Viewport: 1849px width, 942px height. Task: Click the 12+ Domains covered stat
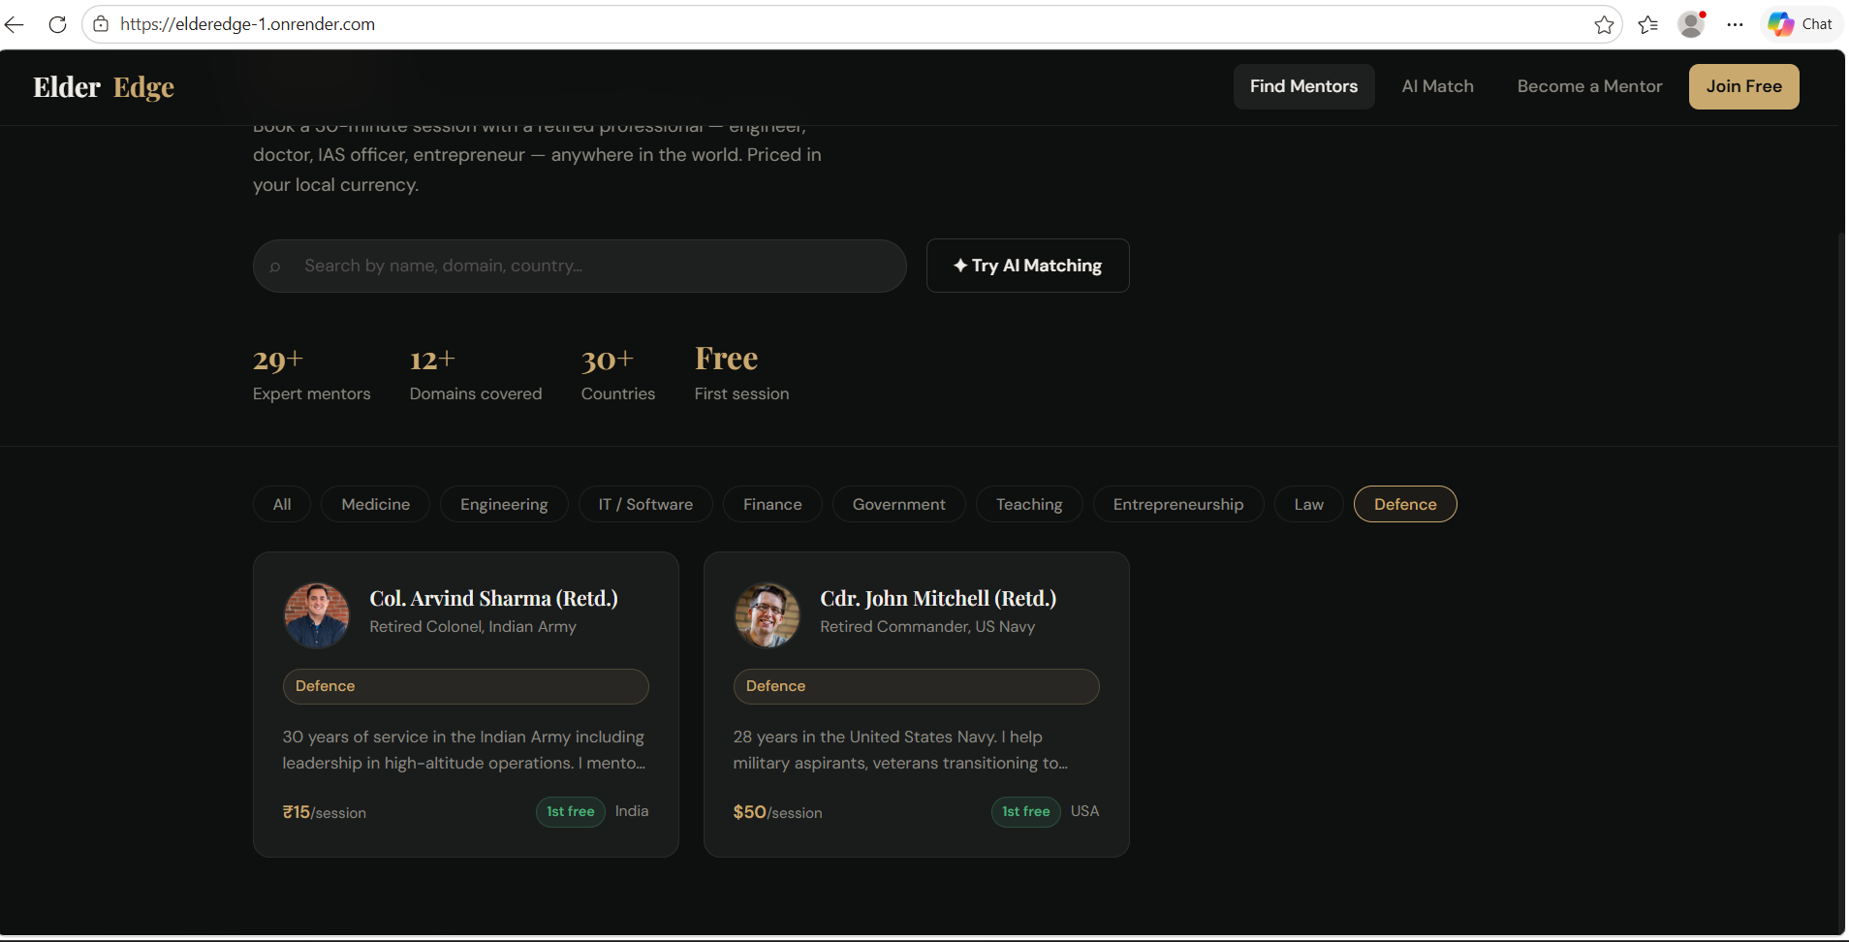click(476, 374)
